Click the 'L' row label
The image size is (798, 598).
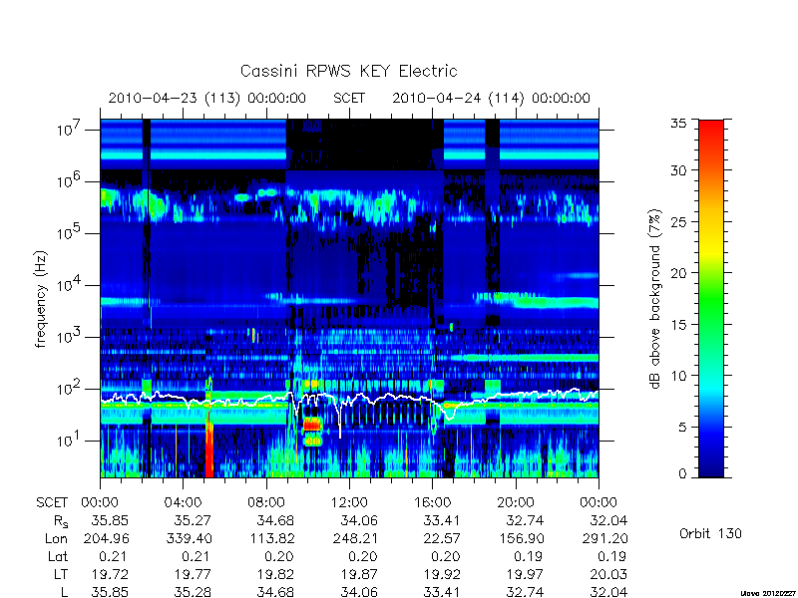(x=64, y=592)
